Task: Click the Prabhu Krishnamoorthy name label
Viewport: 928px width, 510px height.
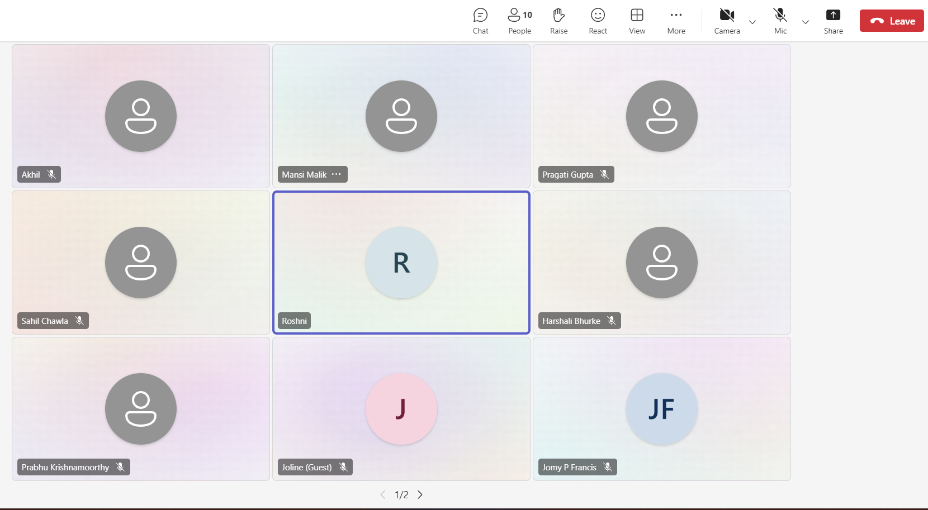Action: 65,467
